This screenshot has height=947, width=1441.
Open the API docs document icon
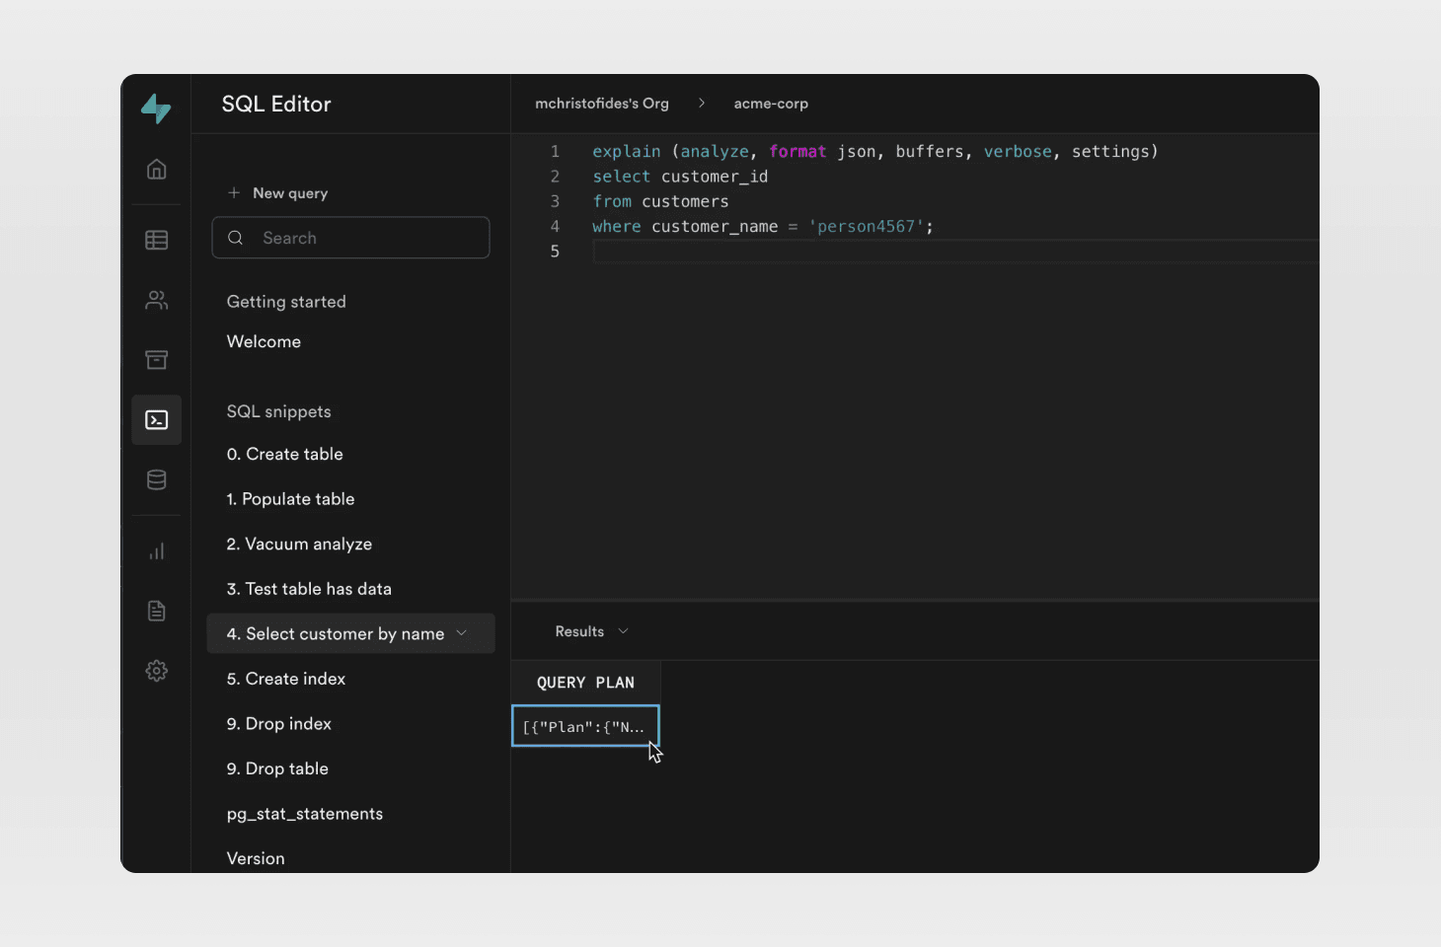click(156, 612)
